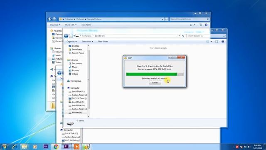Open Organize menu in booster window
Viewport: 266px width, 150px height.
[x=71, y=42]
